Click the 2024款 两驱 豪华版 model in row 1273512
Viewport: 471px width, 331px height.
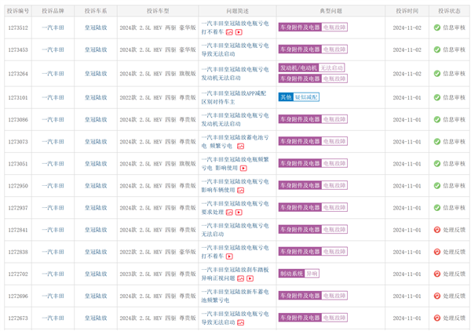(158, 27)
